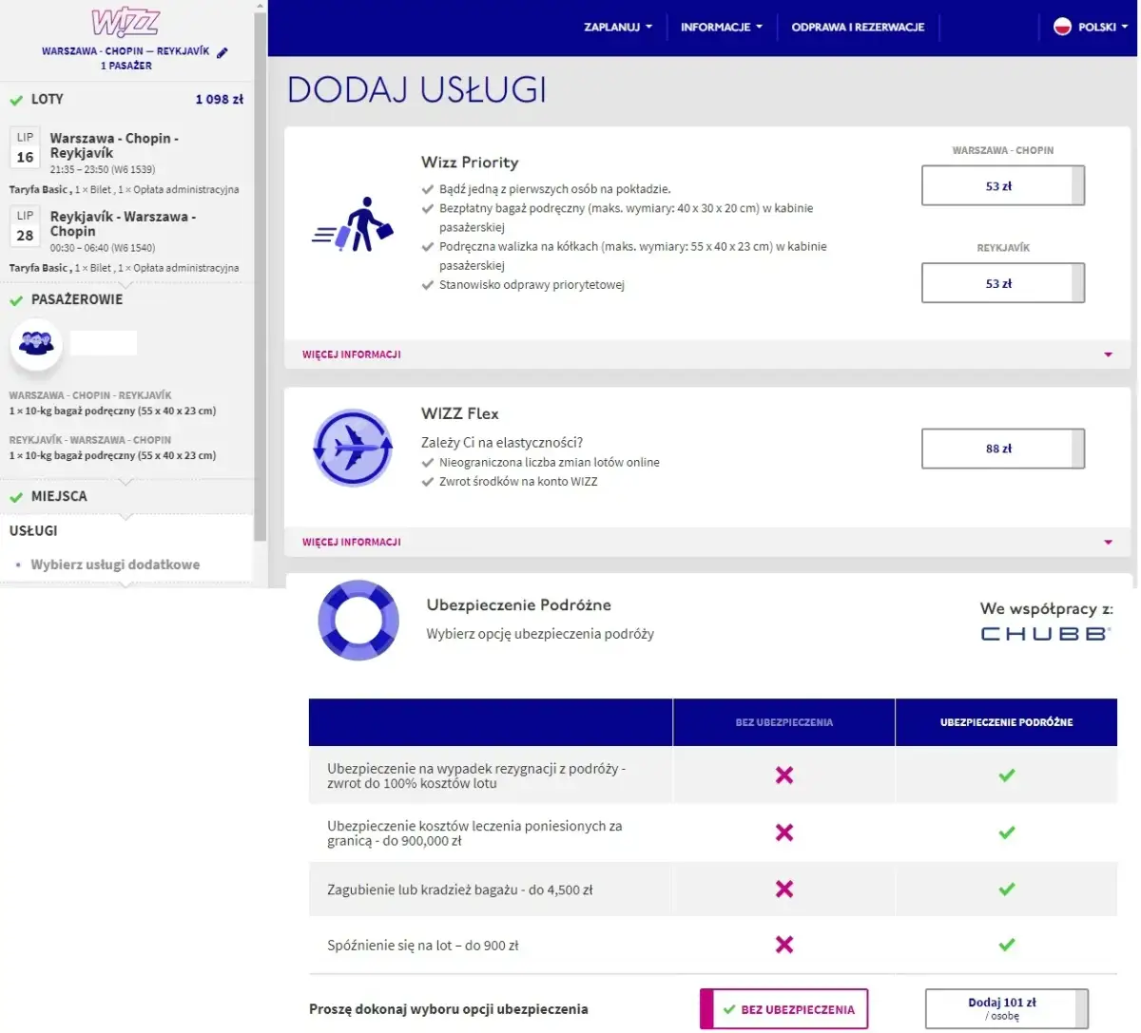The height and width of the screenshot is (1033, 1141).
Task: Select the BEZ UBEZPIECZENIA option
Action: tap(783, 1008)
